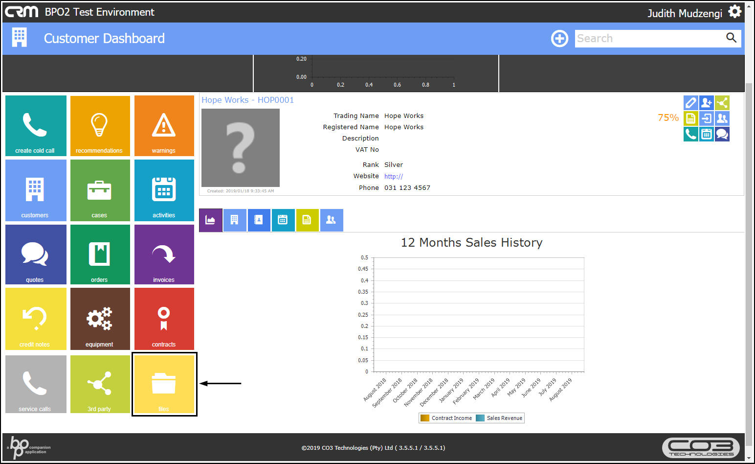Click the Customer Dashboard heading
Image resolution: width=755 pixels, height=464 pixels.
[x=104, y=38]
